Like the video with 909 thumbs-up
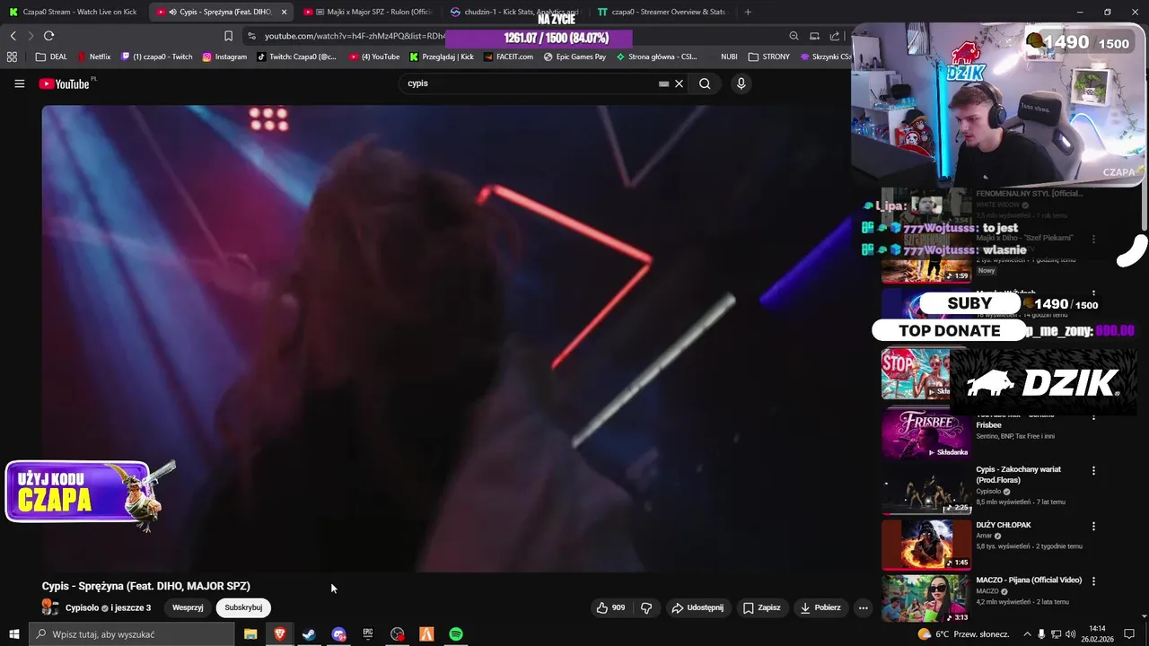Screen dimensions: 1149x646 (x=611, y=607)
